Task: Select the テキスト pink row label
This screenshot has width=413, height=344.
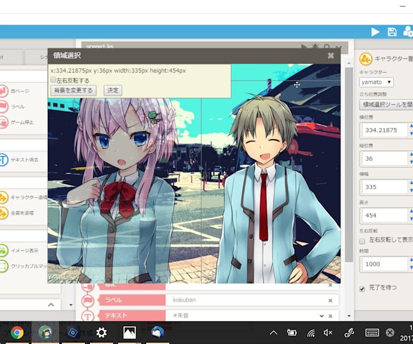Action: [x=132, y=315]
